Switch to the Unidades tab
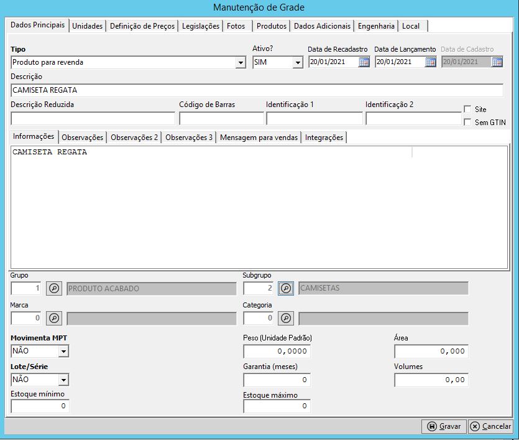The image size is (519, 440). [x=88, y=26]
